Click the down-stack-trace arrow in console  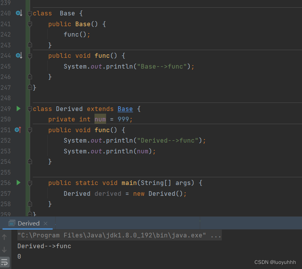coord(4,250)
